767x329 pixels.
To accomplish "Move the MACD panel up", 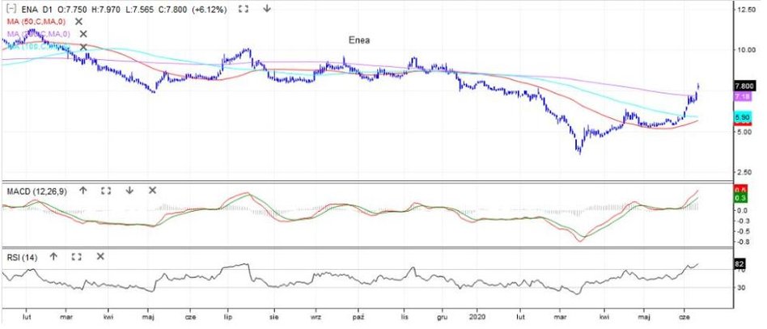I will 83,191.
